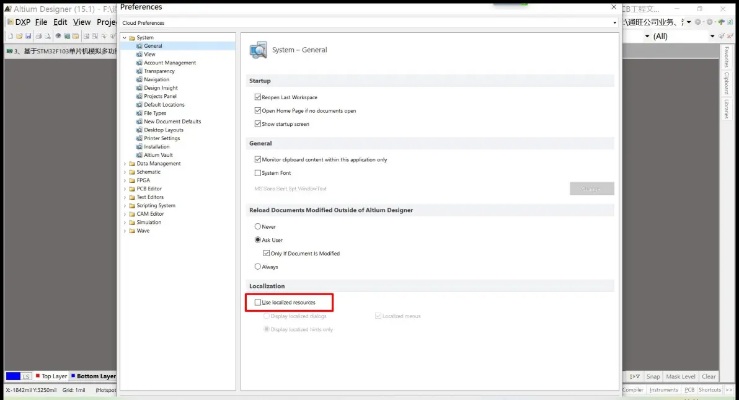
Task: Expand the Schematic tree node
Action: (125, 172)
